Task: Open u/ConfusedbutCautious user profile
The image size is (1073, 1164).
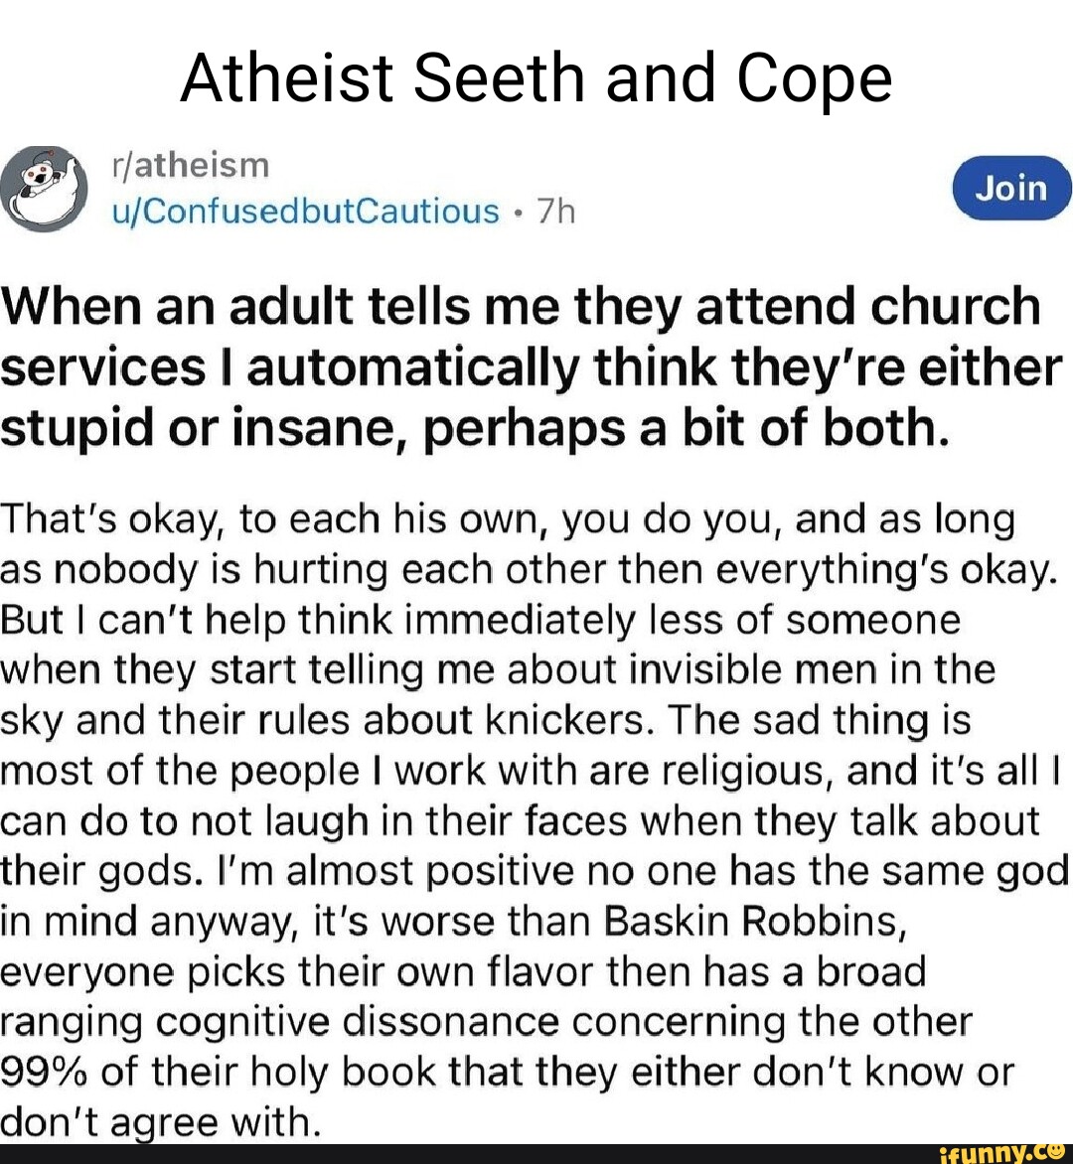Action: (x=306, y=211)
